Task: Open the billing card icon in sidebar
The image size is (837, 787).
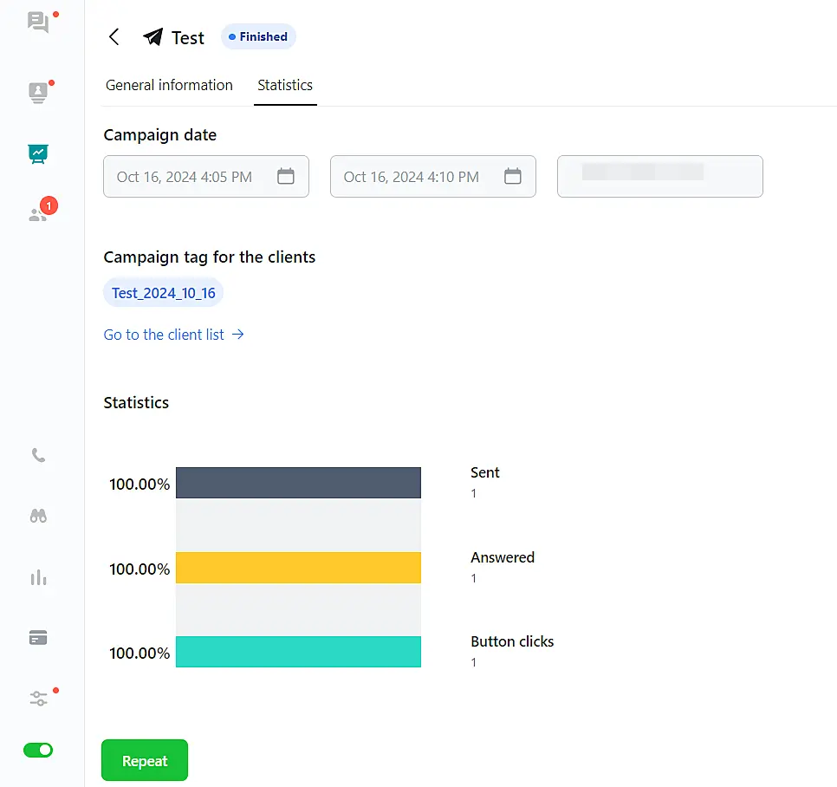Action: click(38, 638)
